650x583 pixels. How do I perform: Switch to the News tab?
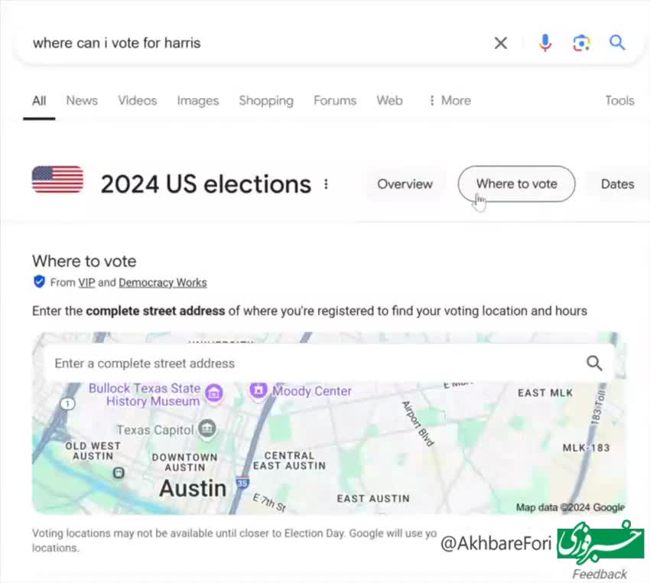tap(82, 100)
